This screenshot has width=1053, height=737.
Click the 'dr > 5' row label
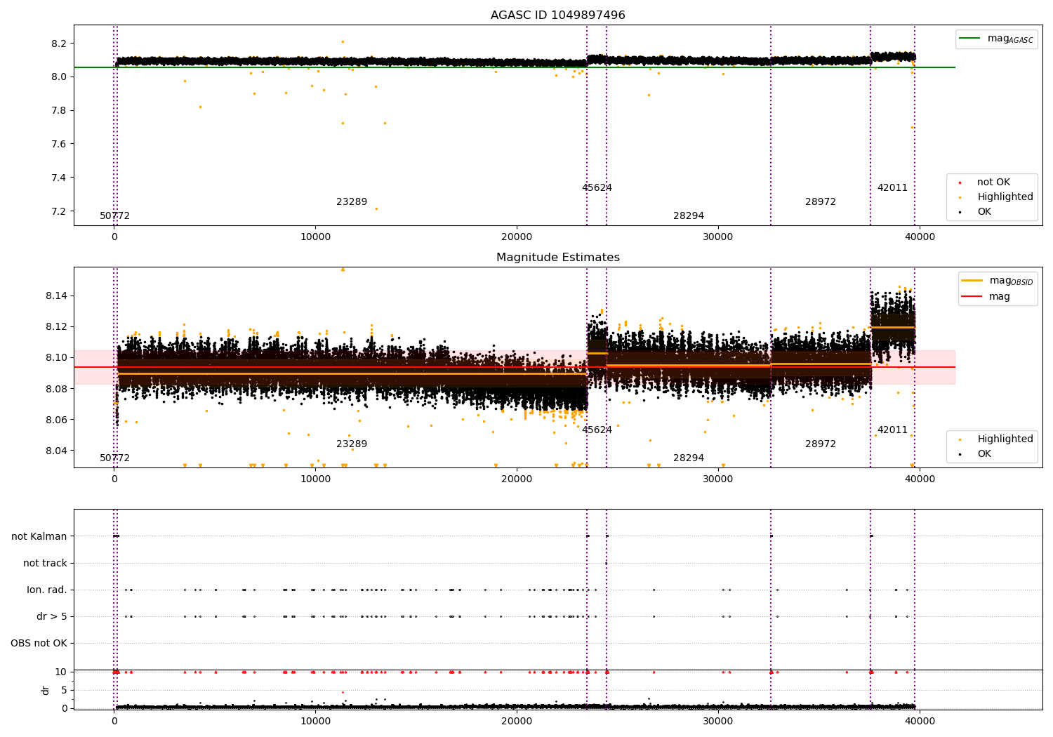(52, 617)
